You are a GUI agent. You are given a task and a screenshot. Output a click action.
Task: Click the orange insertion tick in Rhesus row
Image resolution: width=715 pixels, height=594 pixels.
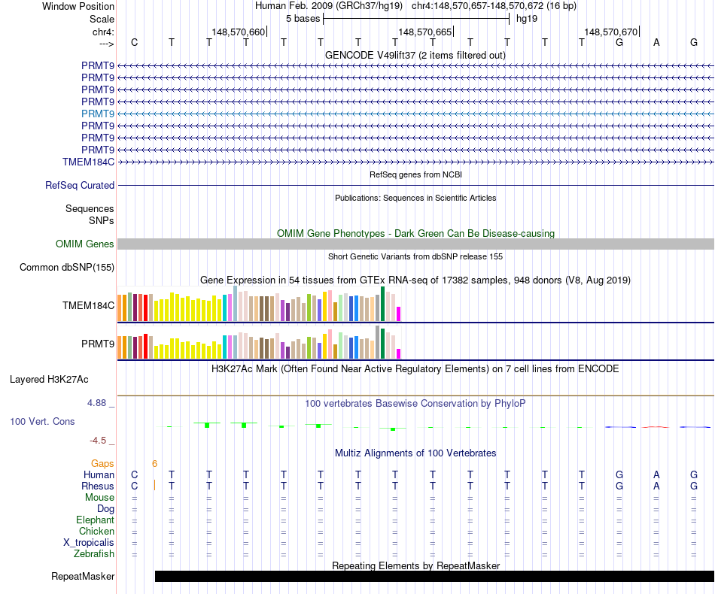154,485
